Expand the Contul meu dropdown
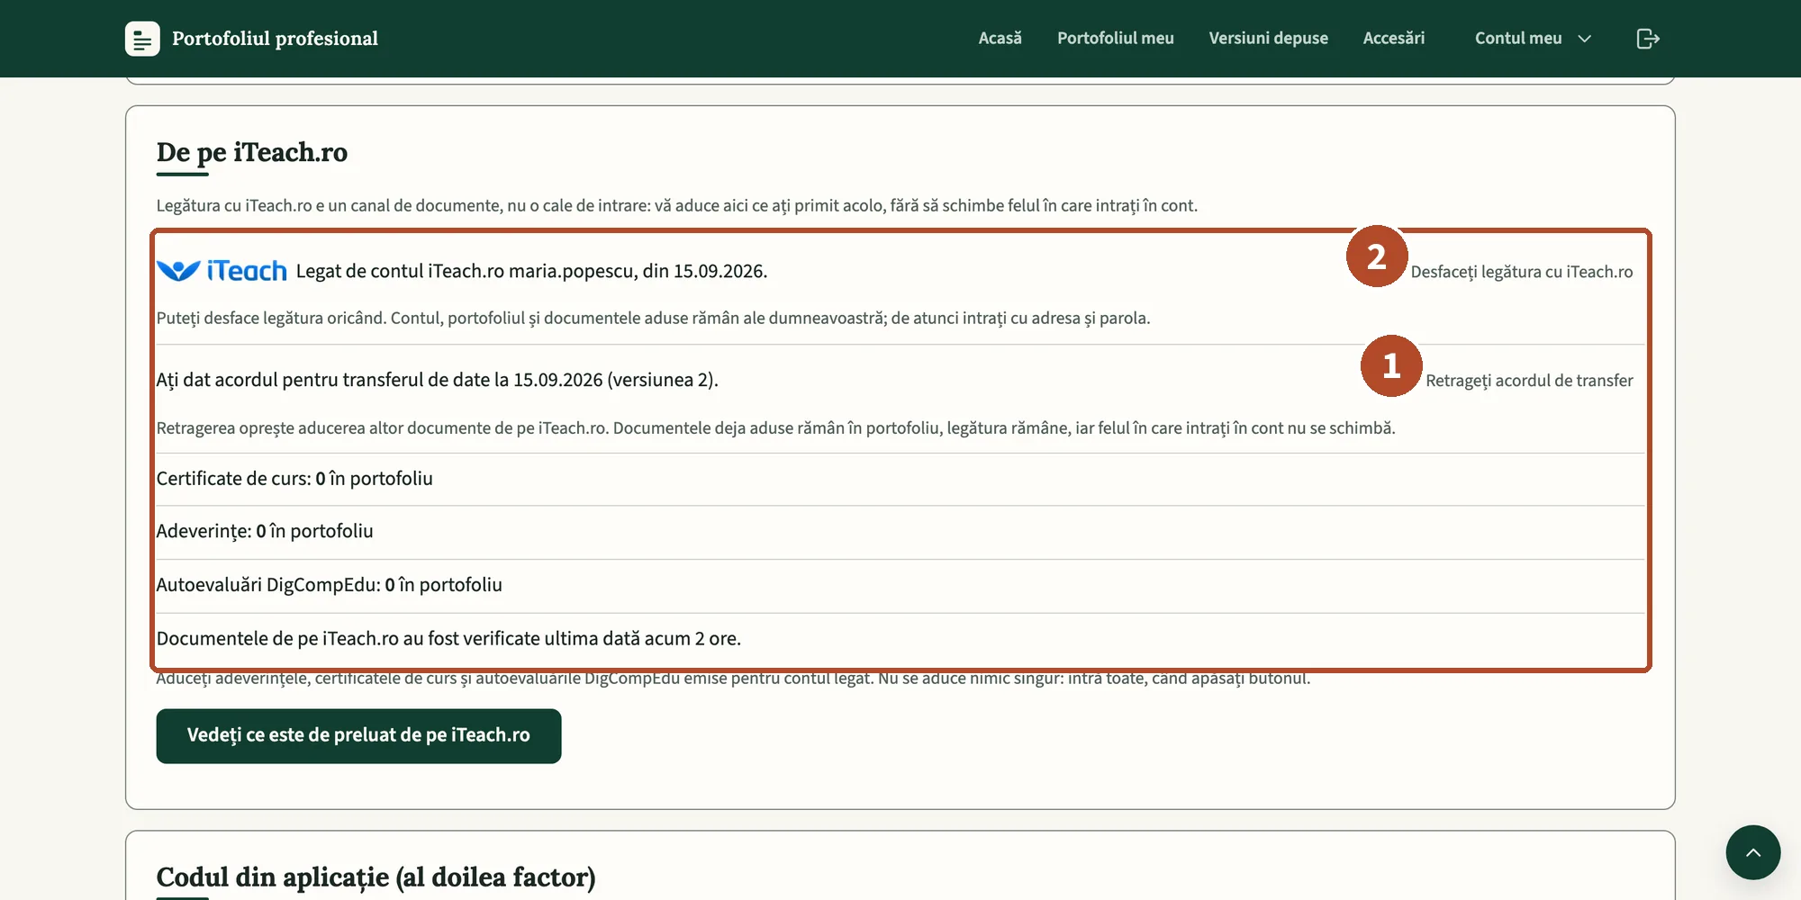The height and width of the screenshot is (900, 1801). [x=1534, y=39]
